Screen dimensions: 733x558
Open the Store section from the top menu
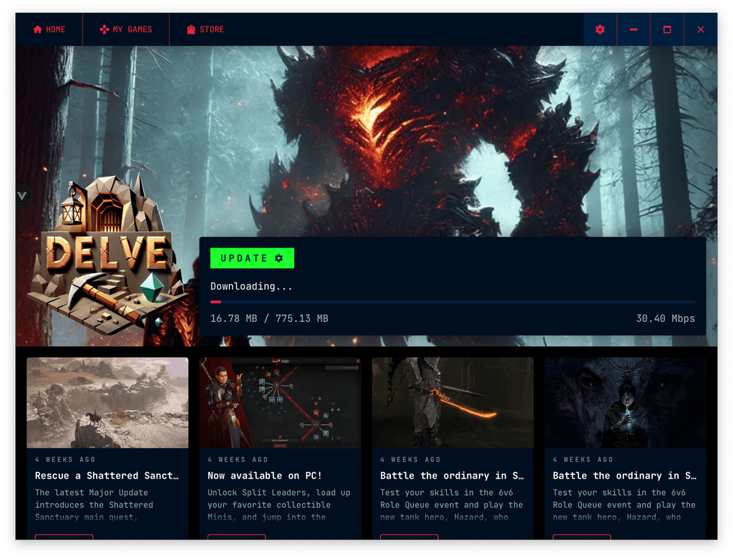pyautogui.click(x=205, y=29)
